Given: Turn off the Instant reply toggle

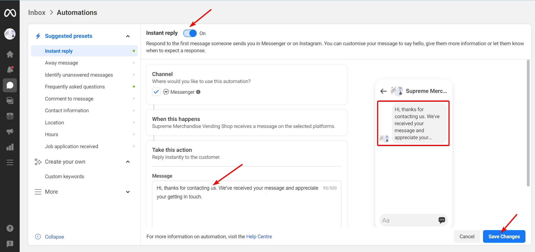Looking at the screenshot, I should [190, 33].
